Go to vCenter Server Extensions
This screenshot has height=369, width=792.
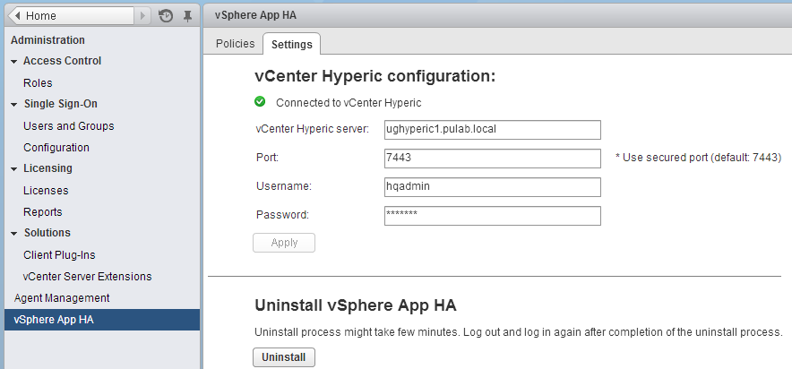pyautogui.click(x=88, y=277)
